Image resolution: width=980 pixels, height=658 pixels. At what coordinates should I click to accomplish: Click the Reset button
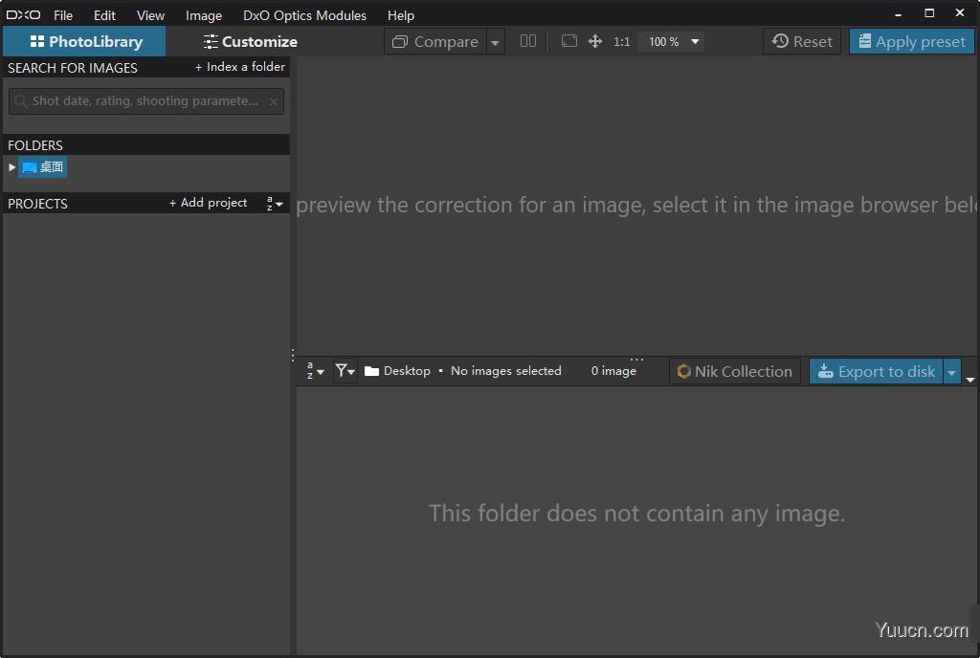tap(801, 41)
